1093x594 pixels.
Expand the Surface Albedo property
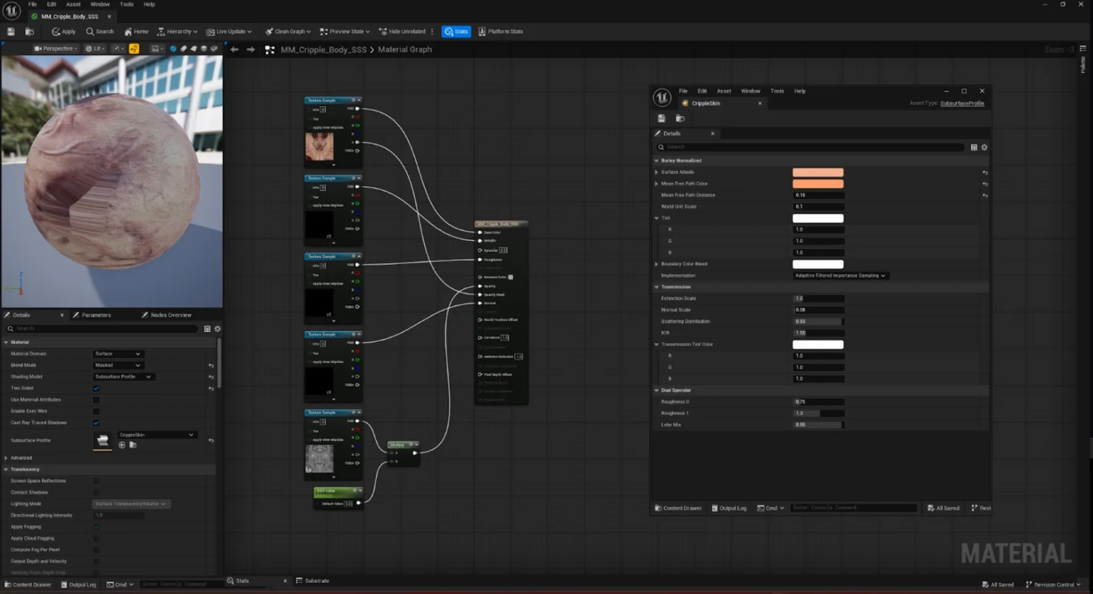(657, 172)
